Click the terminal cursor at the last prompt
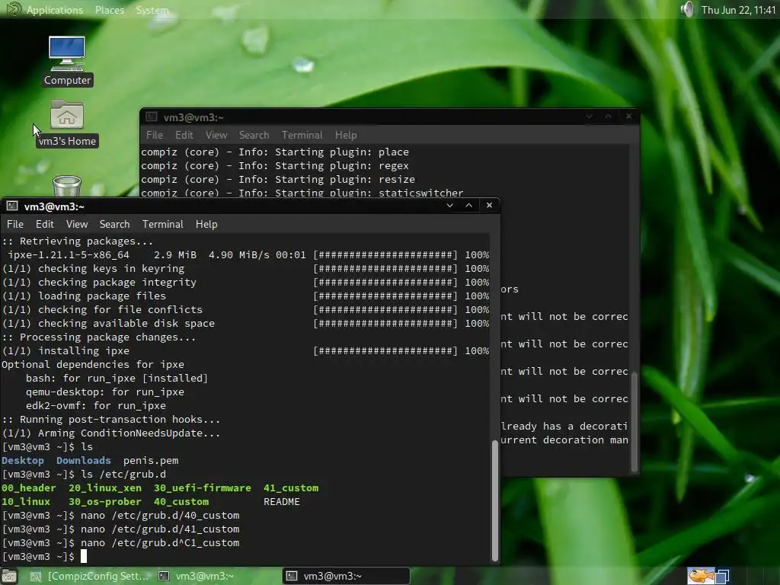This screenshot has width=780, height=585. (84, 556)
